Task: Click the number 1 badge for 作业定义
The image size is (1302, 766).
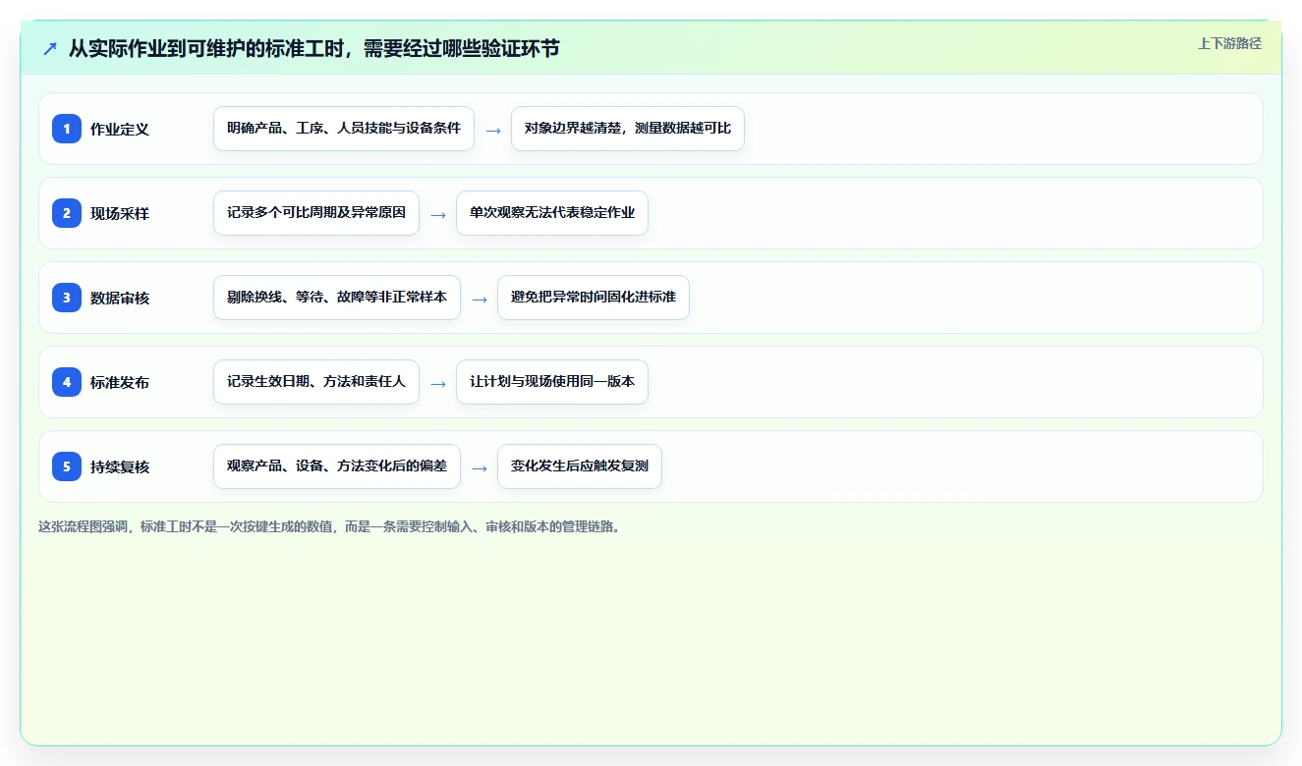Action: [x=67, y=129]
